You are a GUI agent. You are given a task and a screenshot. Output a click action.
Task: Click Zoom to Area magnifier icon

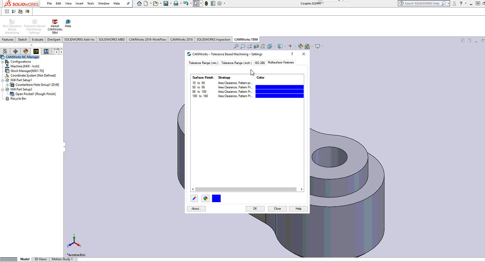[243, 46]
